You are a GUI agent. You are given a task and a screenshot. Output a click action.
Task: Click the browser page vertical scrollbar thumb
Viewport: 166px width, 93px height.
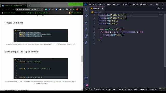pos(82,59)
